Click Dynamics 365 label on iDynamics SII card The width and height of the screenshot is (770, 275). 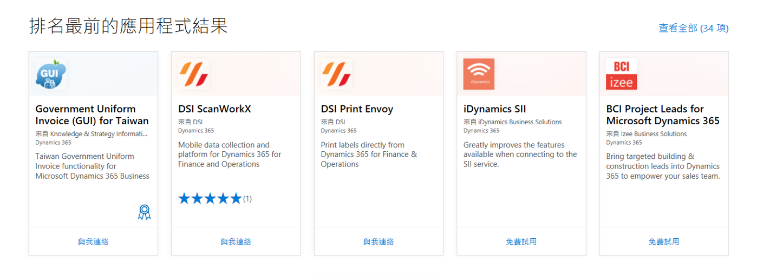pyautogui.click(x=481, y=131)
